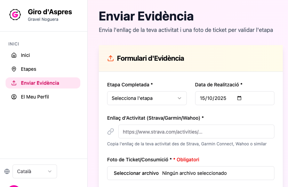Click the home icon beside Inici
Viewport: 288px width, 187px height.
pyautogui.click(x=14, y=55)
